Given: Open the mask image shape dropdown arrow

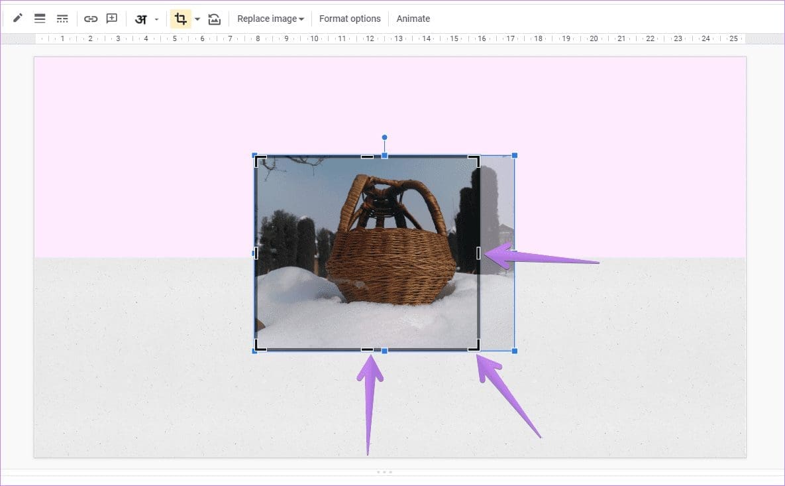Looking at the screenshot, I should click(197, 19).
